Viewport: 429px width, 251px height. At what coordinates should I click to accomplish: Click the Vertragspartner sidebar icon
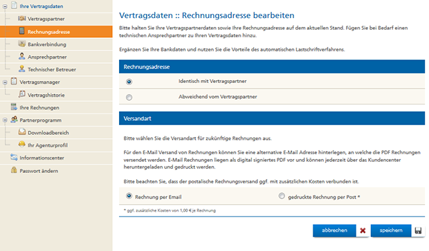pos(22,18)
